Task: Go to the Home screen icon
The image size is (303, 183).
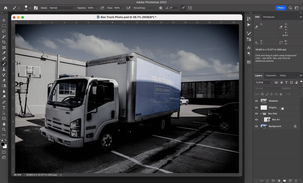Action: [x=6, y=8]
